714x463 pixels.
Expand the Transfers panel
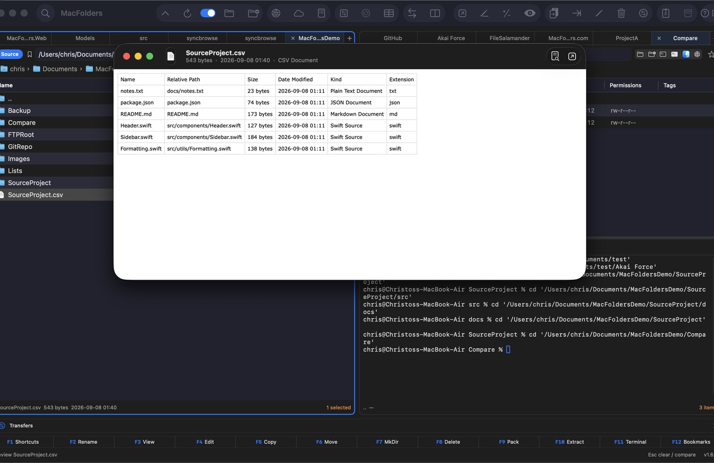(x=21, y=426)
